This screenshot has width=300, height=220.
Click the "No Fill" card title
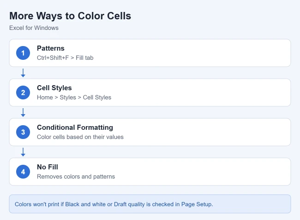click(x=48, y=167)
